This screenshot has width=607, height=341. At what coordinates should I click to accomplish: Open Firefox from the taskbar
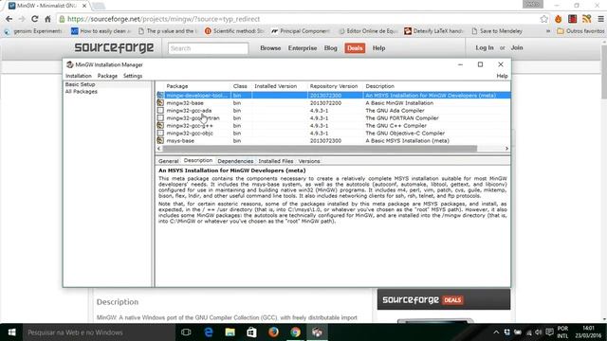(x=273, y=332)
